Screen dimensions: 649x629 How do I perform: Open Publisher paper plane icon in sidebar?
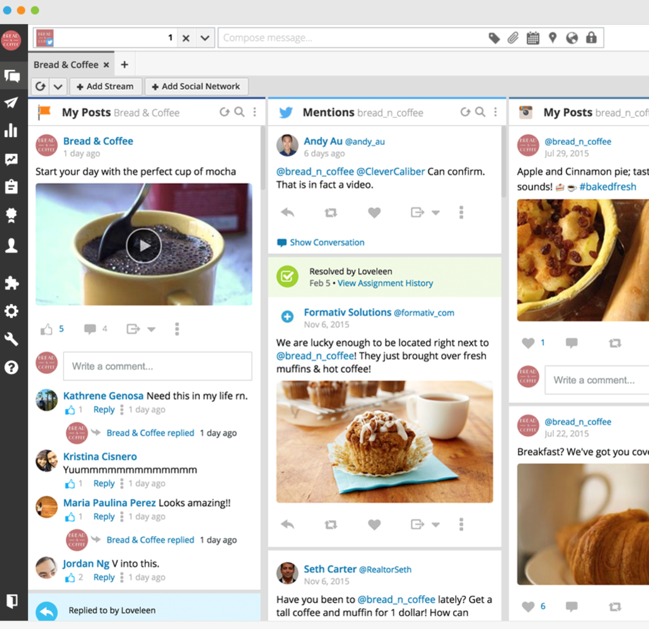pos(11,103)
